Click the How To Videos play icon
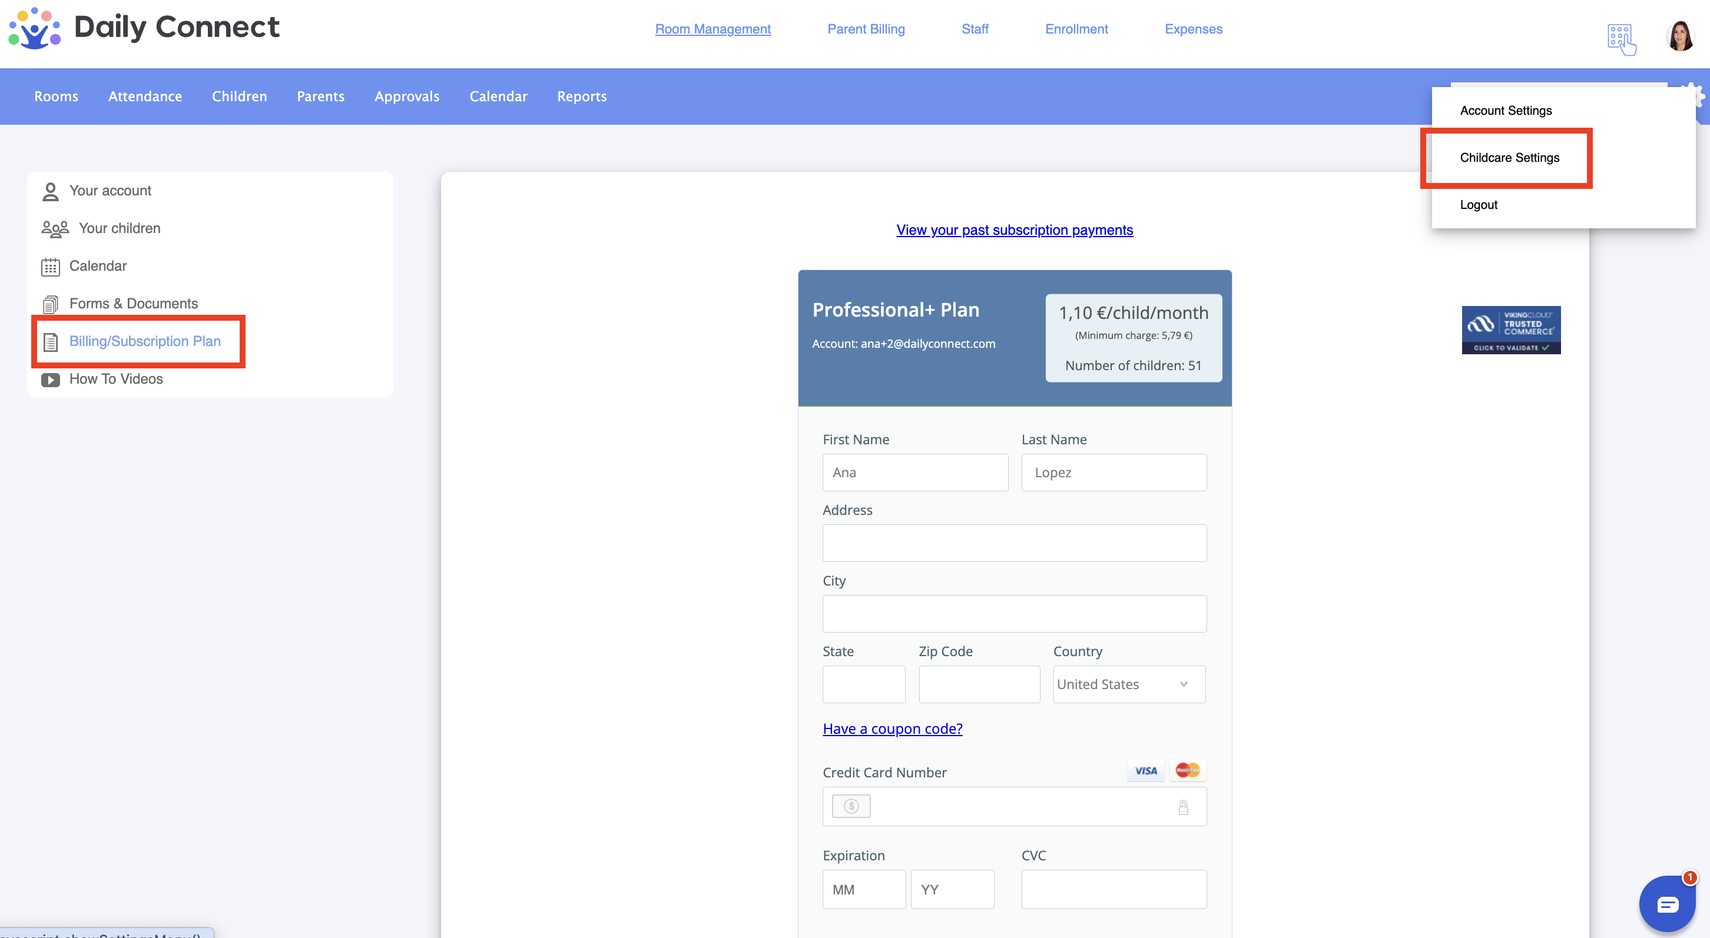This screenshot has width=1710, height=938. pyautogui.click(x=51, y=380)
